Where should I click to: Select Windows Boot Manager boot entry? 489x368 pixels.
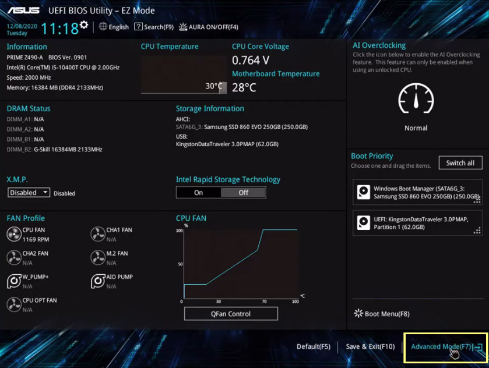pos(417,192)
